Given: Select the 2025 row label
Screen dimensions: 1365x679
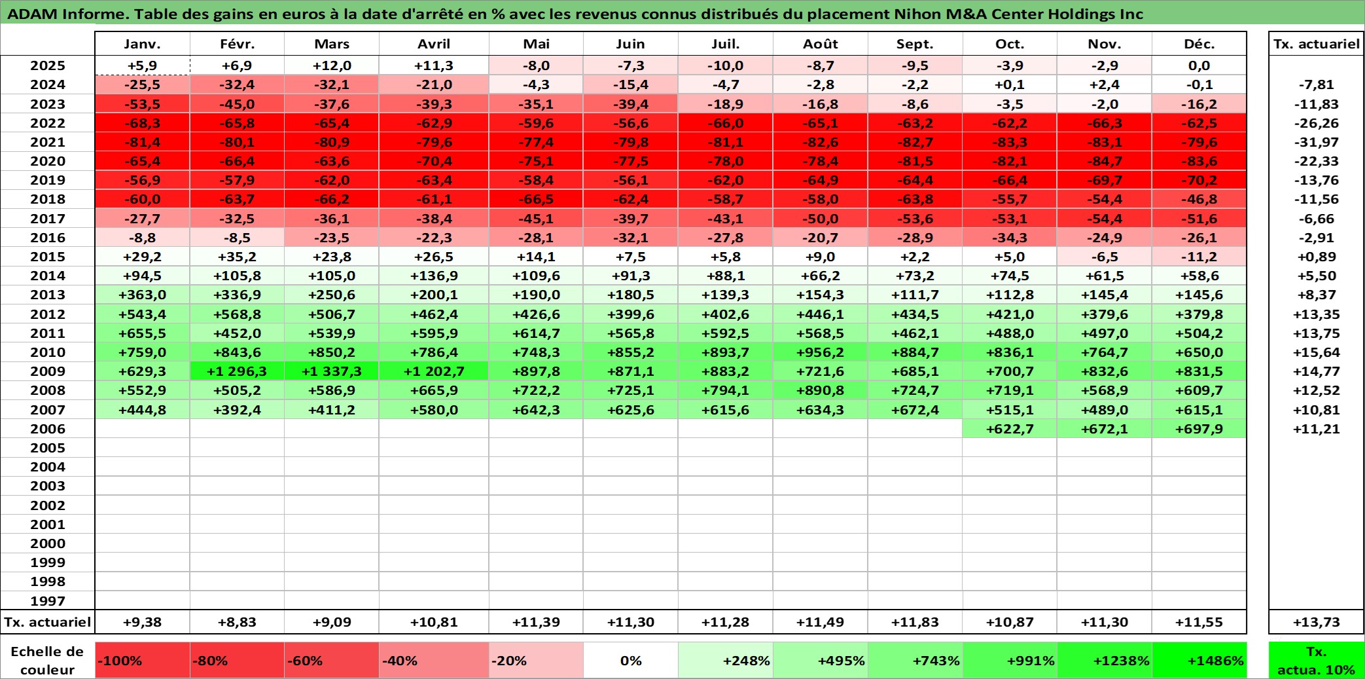Looking at the screenshot, I should [48, 65].
